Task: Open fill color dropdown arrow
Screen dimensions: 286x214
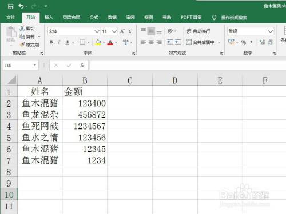Action: coord(104,42)
